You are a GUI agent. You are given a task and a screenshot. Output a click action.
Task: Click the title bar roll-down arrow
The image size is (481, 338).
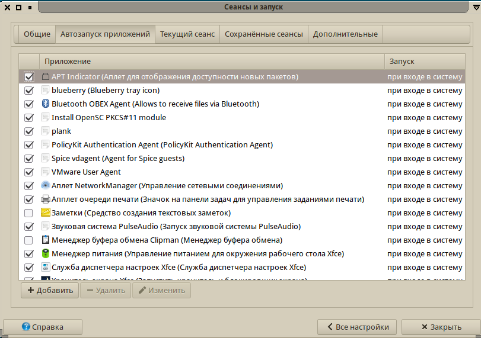(476, 7)
